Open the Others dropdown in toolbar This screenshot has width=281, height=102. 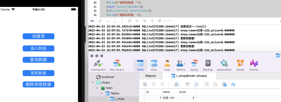(x=181, y=65)
